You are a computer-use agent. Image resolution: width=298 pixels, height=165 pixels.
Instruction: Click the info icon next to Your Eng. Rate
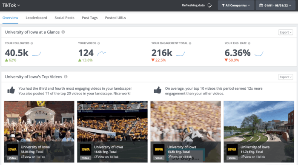tap(249, 43)
